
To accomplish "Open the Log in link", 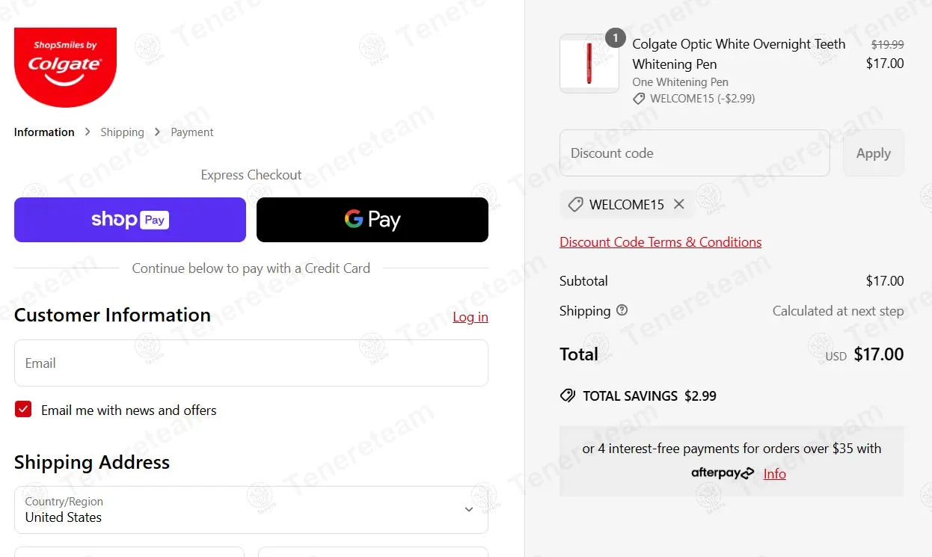I will click(x=470, y=317).
